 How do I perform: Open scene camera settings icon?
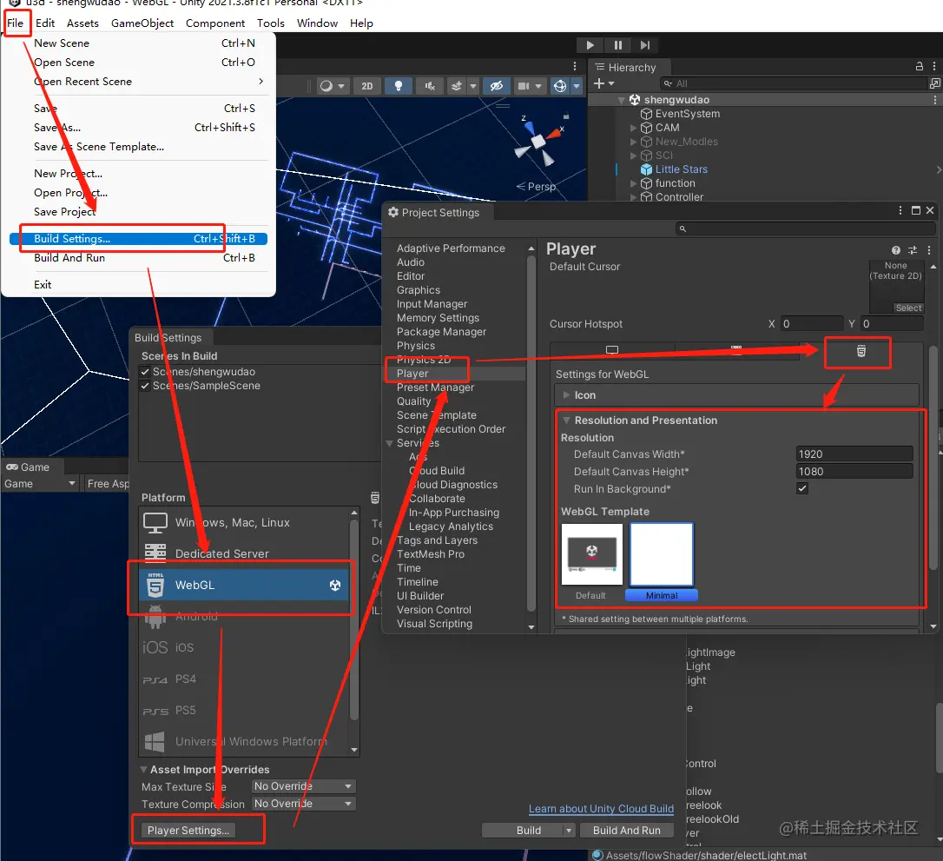(x=524, y=86)
